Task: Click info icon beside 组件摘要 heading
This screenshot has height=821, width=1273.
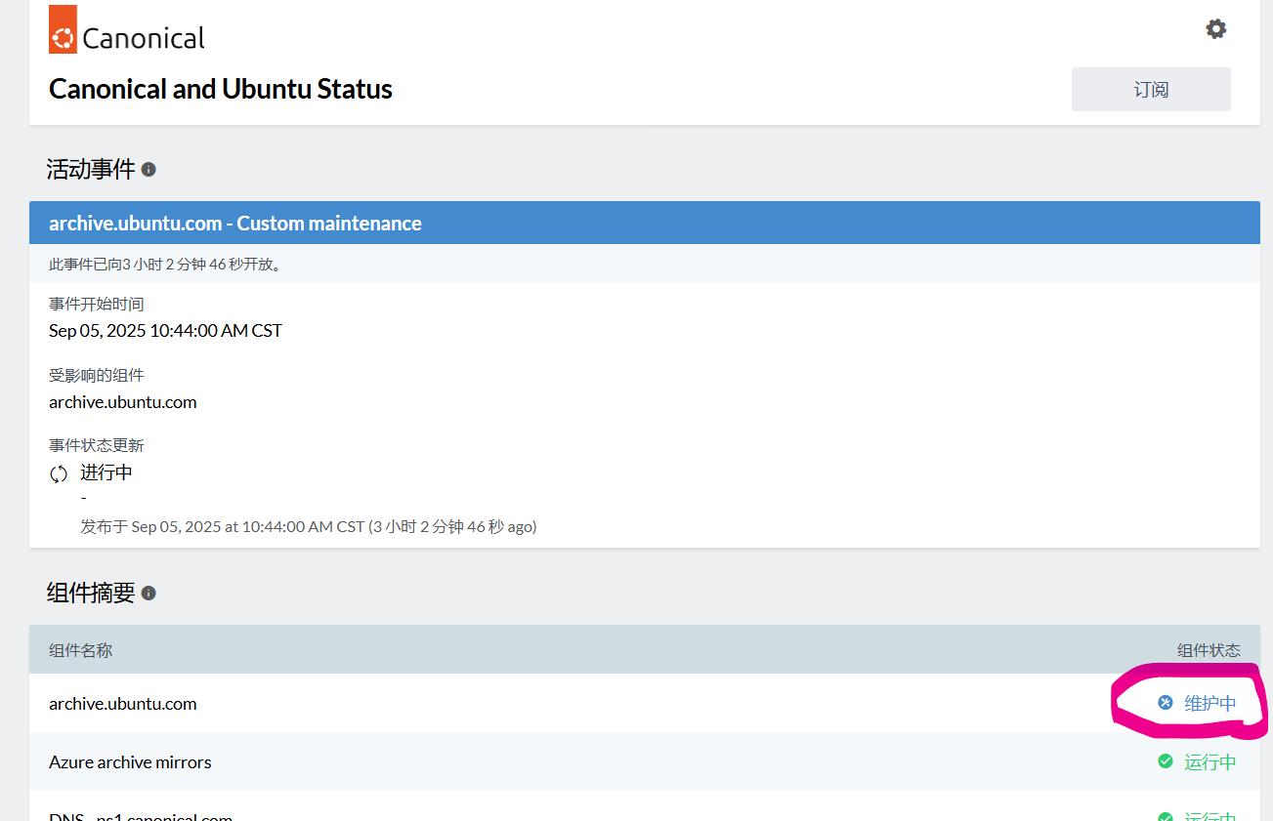Action: [x=149, y=594]
